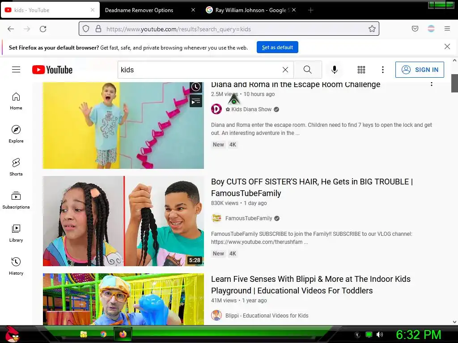The height and width of the screenshot is (343, 458).
Task: Open the YouTube apps grid
Action: (x=361, y=70)
